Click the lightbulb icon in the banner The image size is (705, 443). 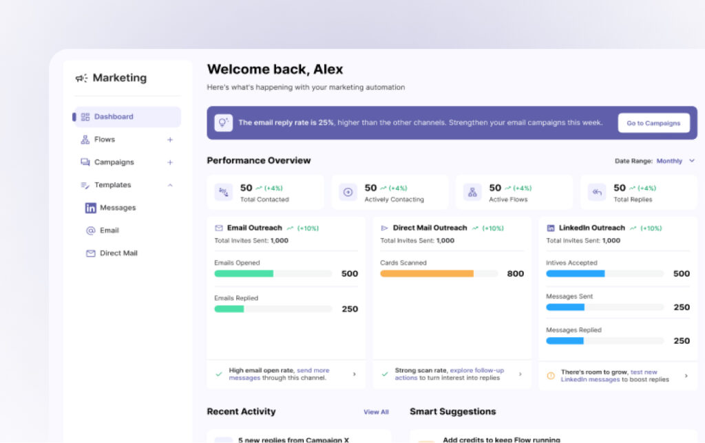[223, 123]
